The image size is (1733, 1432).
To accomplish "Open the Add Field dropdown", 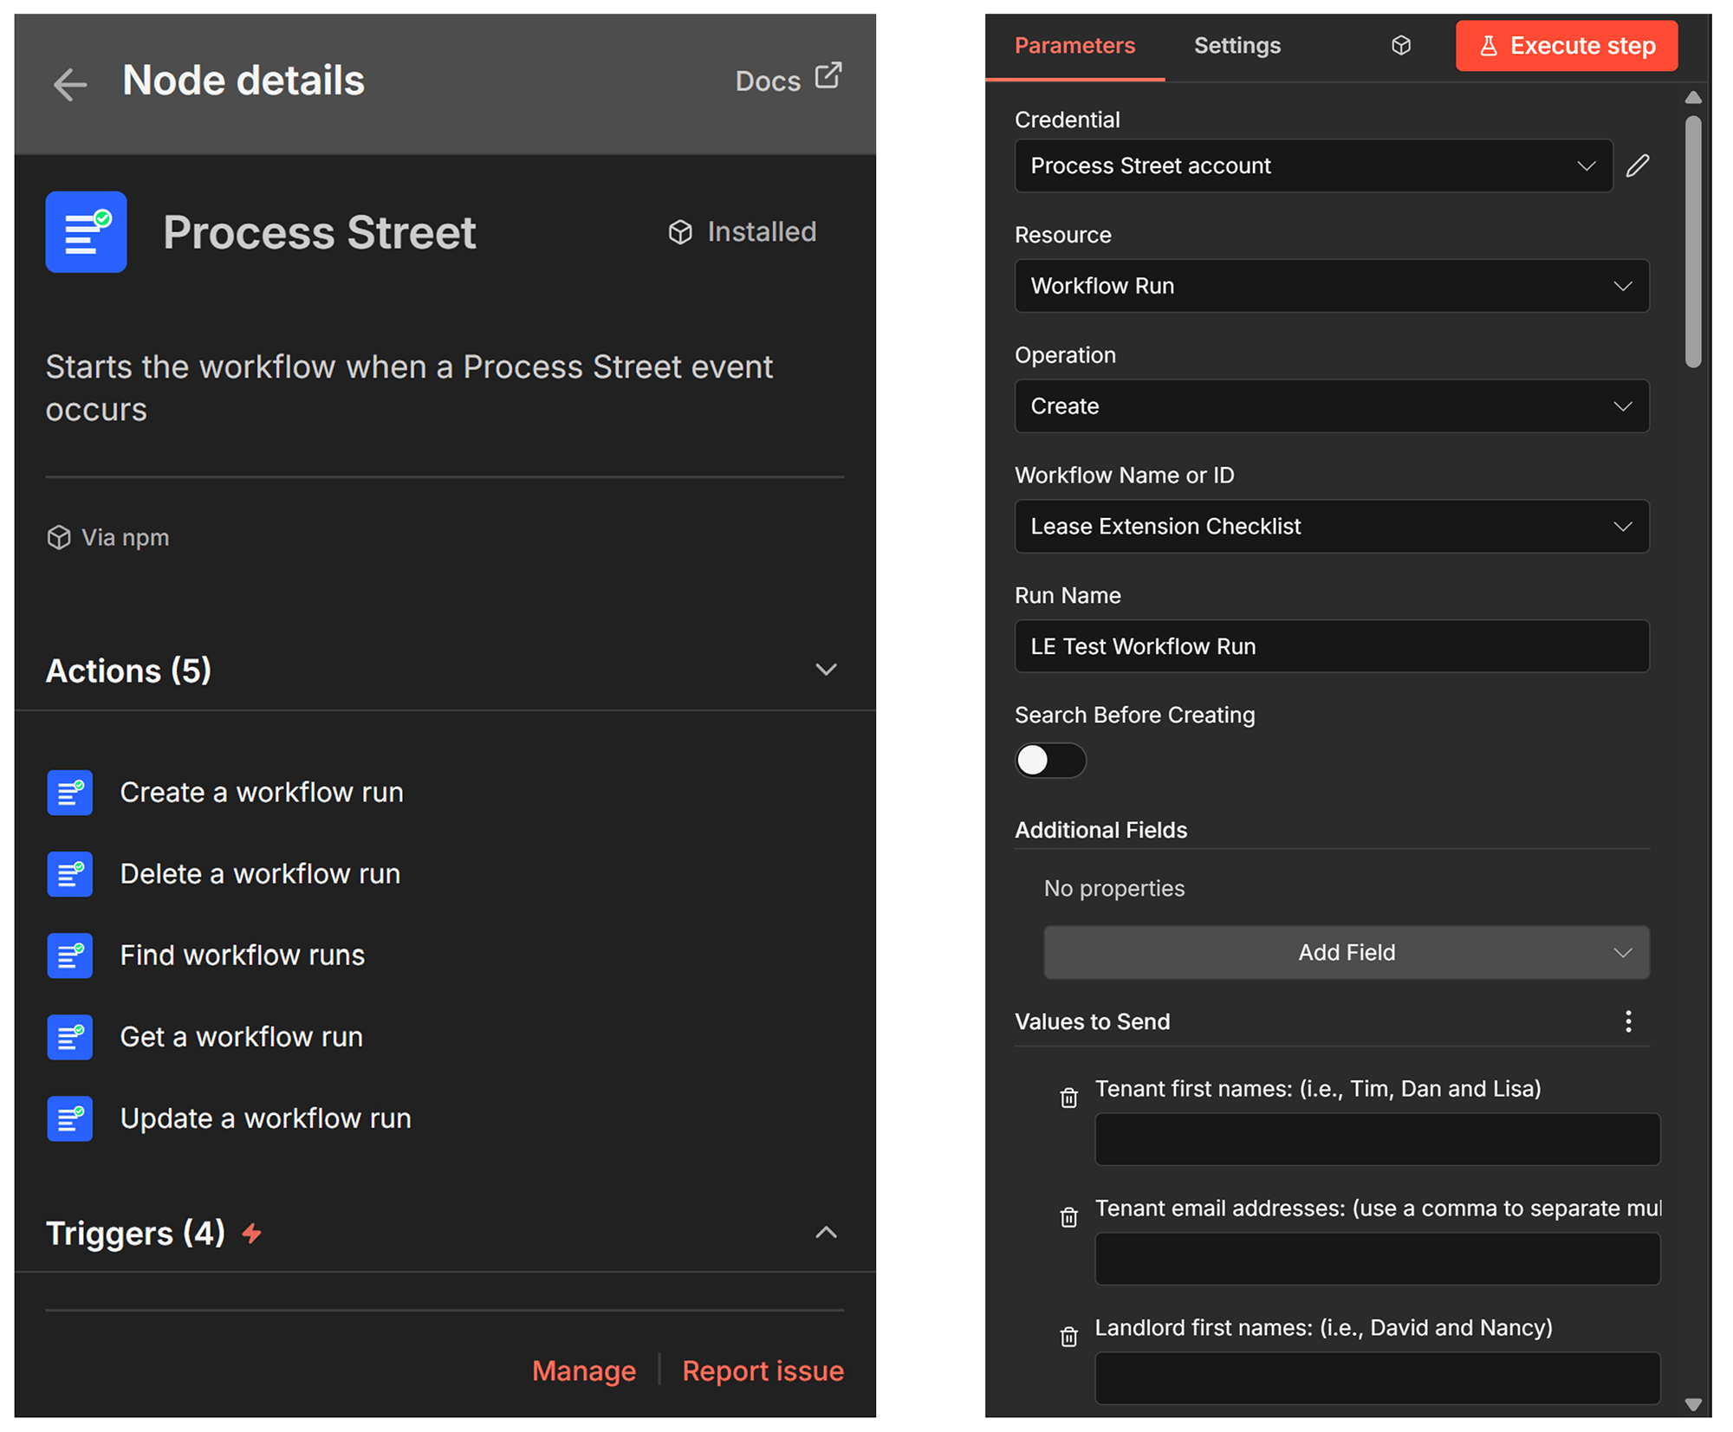I will pyautogui.click(x=1347, y=953).
